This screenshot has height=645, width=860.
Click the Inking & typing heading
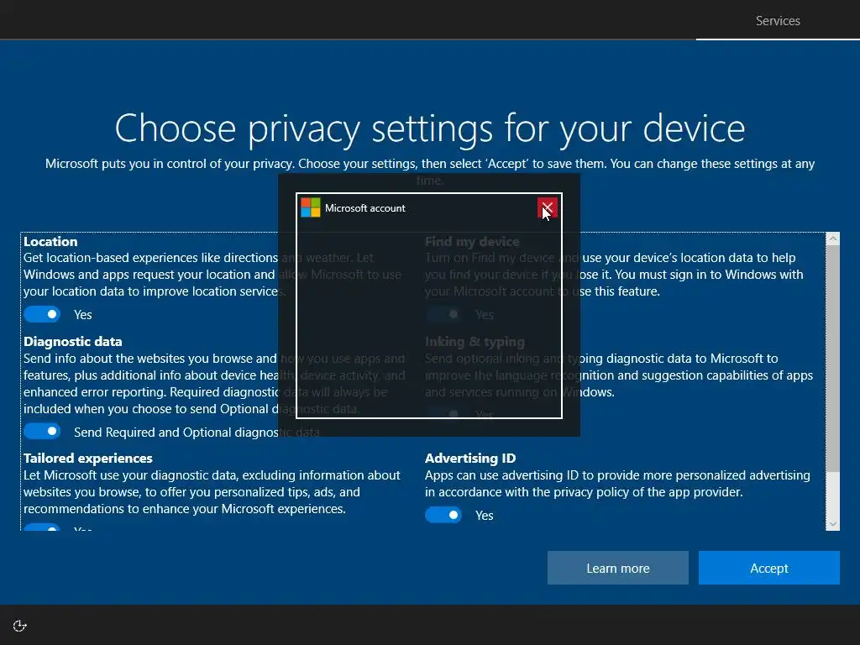click(x=475, y=341)
